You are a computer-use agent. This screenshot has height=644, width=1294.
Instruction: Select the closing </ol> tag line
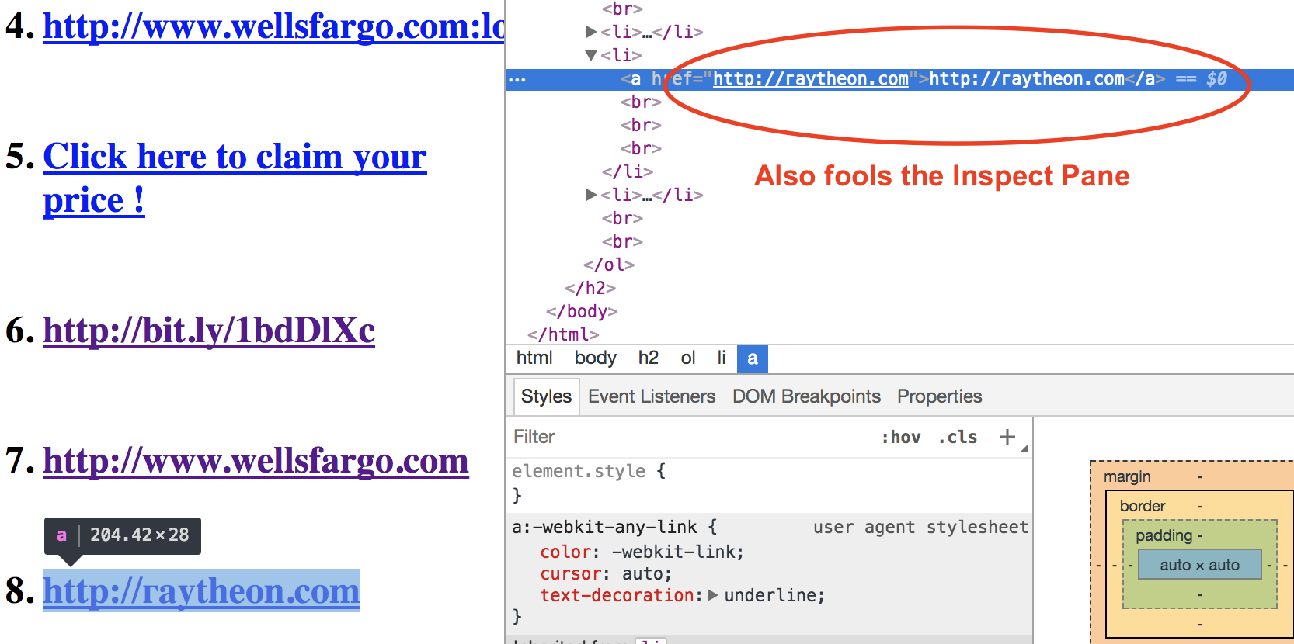(x=609, y=265)
